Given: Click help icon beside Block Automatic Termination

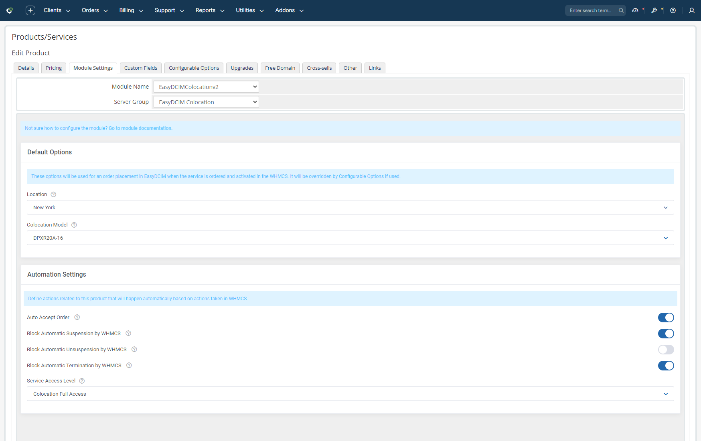Looking at the screenshot, I should click(x=129, y=365).
